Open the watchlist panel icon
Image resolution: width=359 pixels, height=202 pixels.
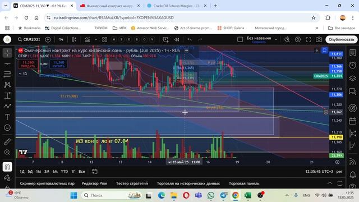click(x=353, y=53)
